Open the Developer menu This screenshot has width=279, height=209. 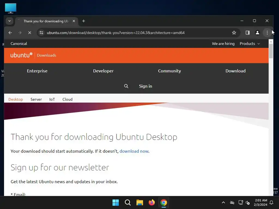103,71
